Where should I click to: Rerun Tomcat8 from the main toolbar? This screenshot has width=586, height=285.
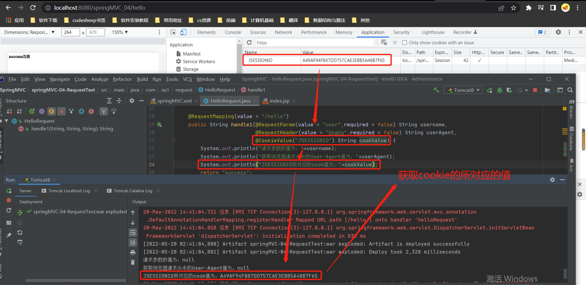[490, 90]
